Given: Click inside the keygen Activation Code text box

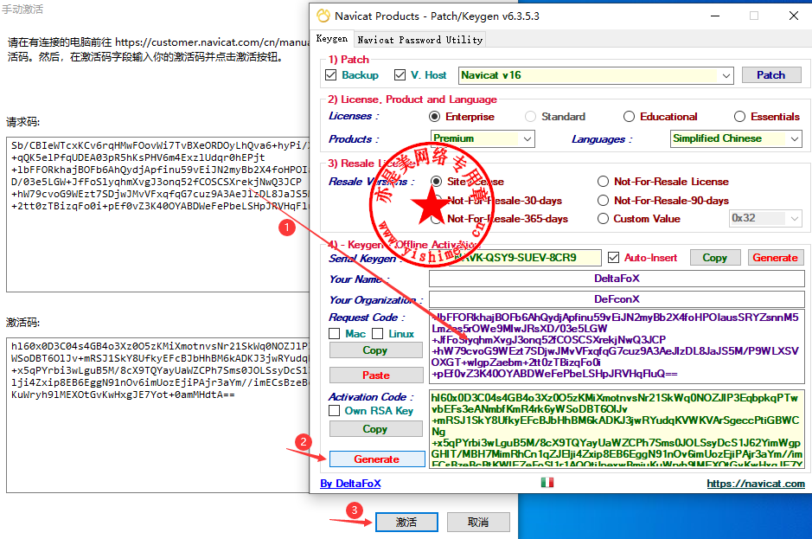Looking at the screenshot, I should coord(617,429).
